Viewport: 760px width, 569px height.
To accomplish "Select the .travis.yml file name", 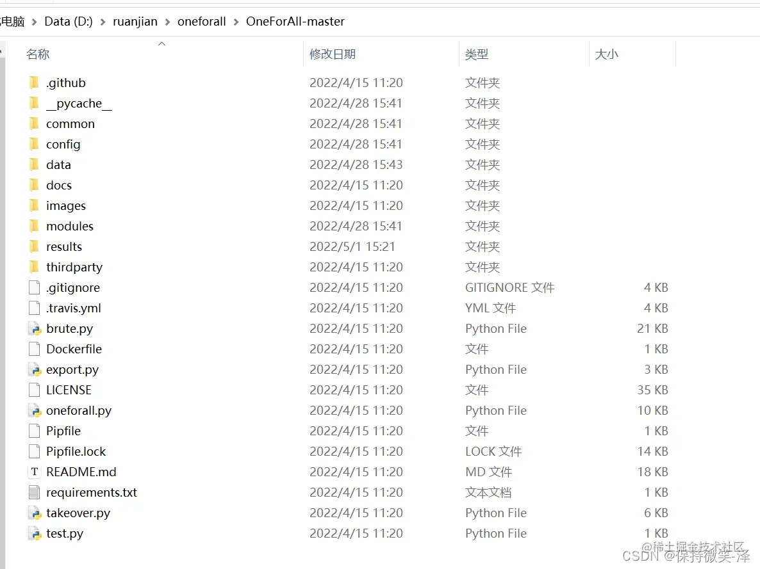I will point(74,308).
